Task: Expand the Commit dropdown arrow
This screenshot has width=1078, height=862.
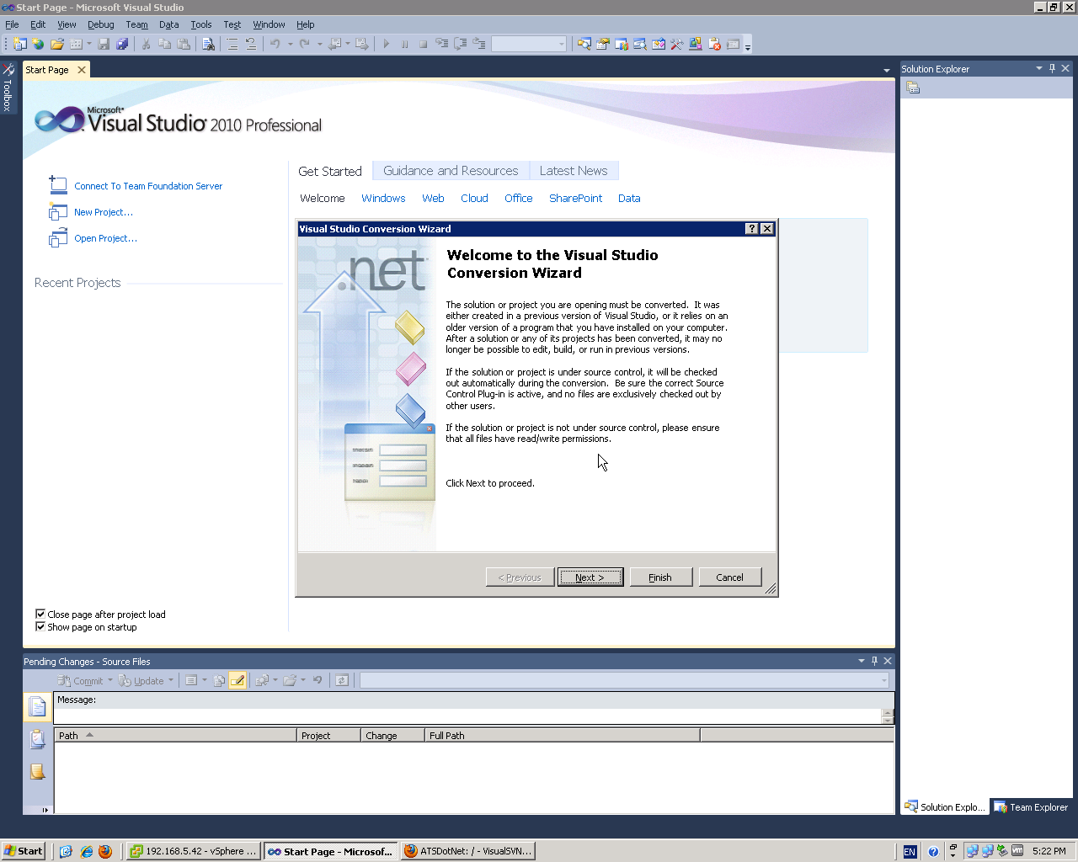Action: point(110,680)
